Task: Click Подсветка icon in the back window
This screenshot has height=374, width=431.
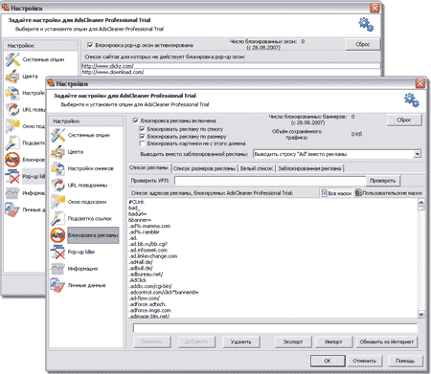Action: coord(12,143)
